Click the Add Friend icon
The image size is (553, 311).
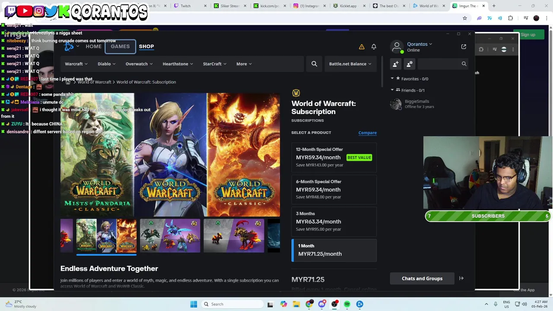click(396, 64)
